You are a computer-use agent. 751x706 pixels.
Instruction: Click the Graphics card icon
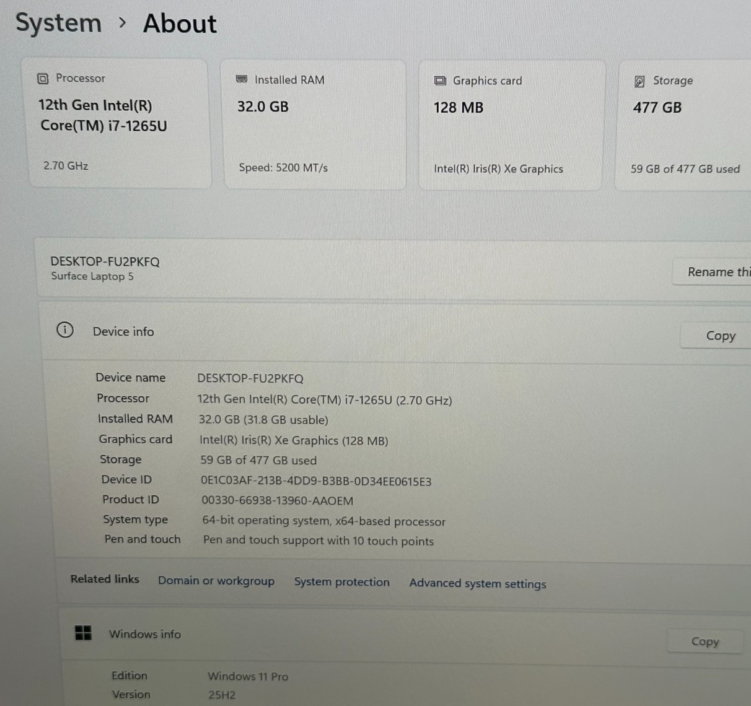[x=440, y=81]
